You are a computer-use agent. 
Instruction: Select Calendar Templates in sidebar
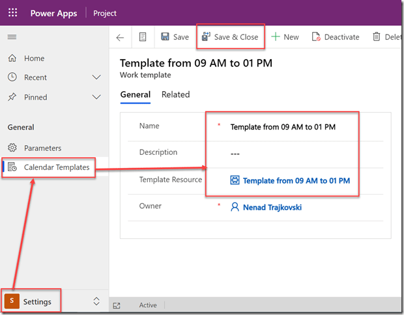pyautogui.click(x=56, y=167)
